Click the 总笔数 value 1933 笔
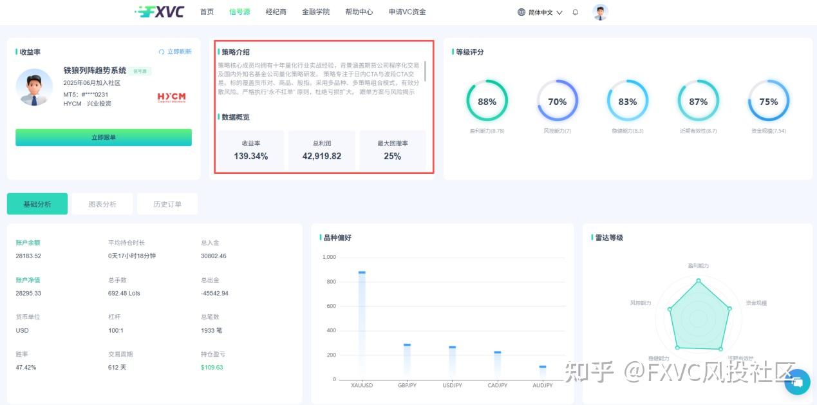Image resolution: width=817 pixels, height=405 pixels. (211, 330)
